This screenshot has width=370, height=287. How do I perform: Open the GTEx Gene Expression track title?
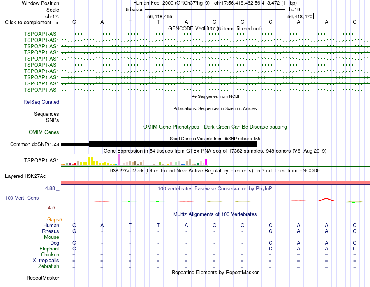coord(215,151)
